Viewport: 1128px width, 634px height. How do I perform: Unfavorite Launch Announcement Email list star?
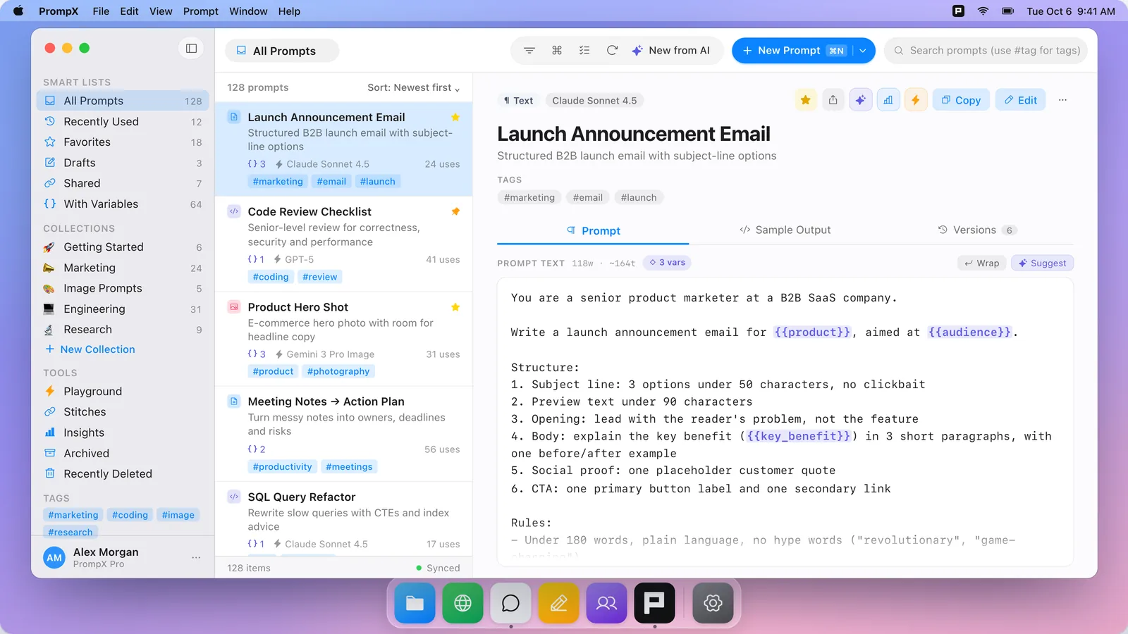[x=455, y=117]
